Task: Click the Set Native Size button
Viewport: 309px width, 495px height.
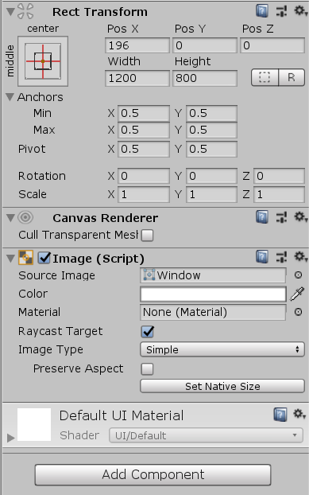Action: click(222, 386)
